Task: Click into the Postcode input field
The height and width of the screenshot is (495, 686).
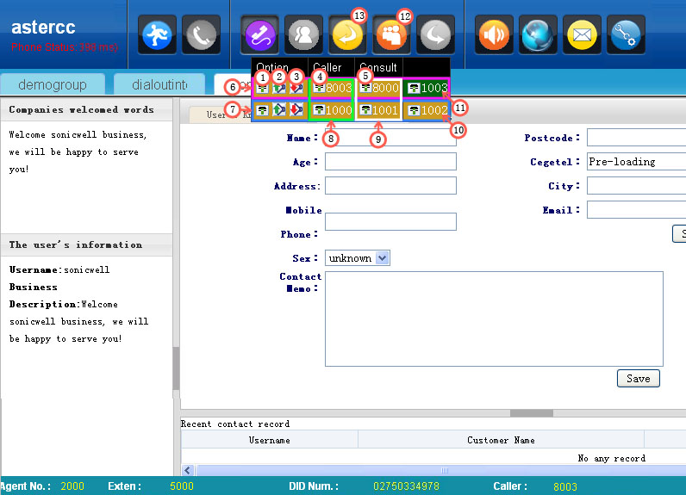Action: (x=636, y=138)
